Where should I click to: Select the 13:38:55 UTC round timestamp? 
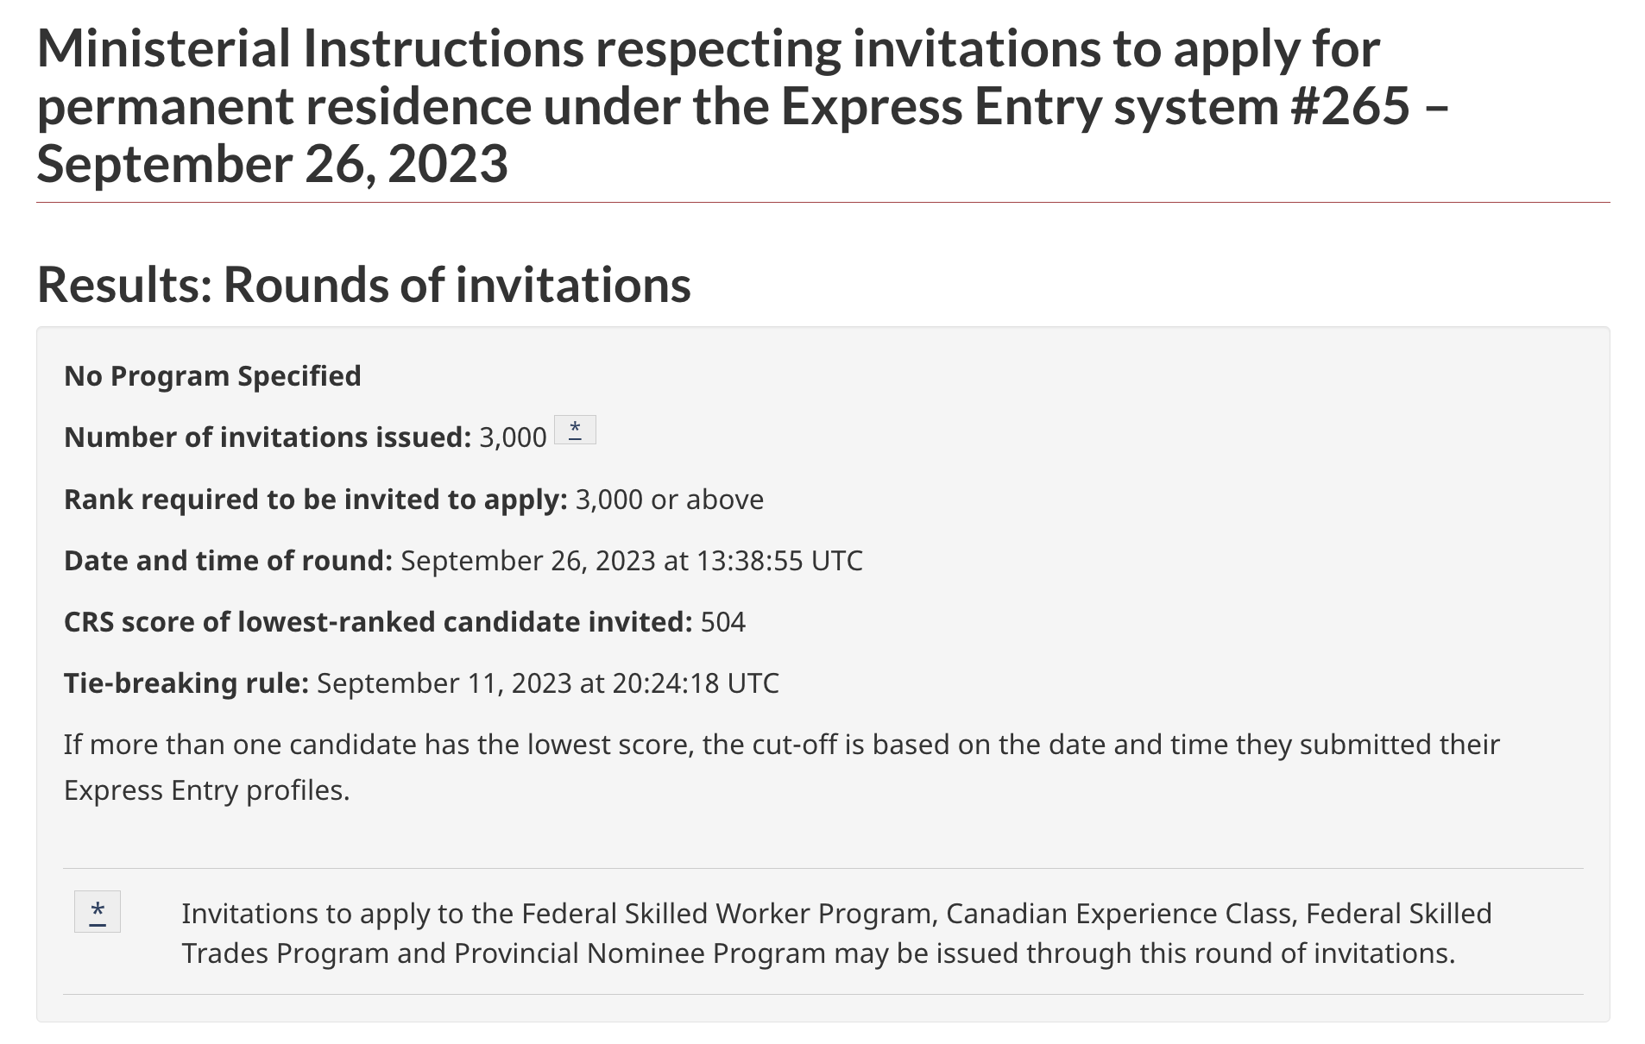(632, 561)
